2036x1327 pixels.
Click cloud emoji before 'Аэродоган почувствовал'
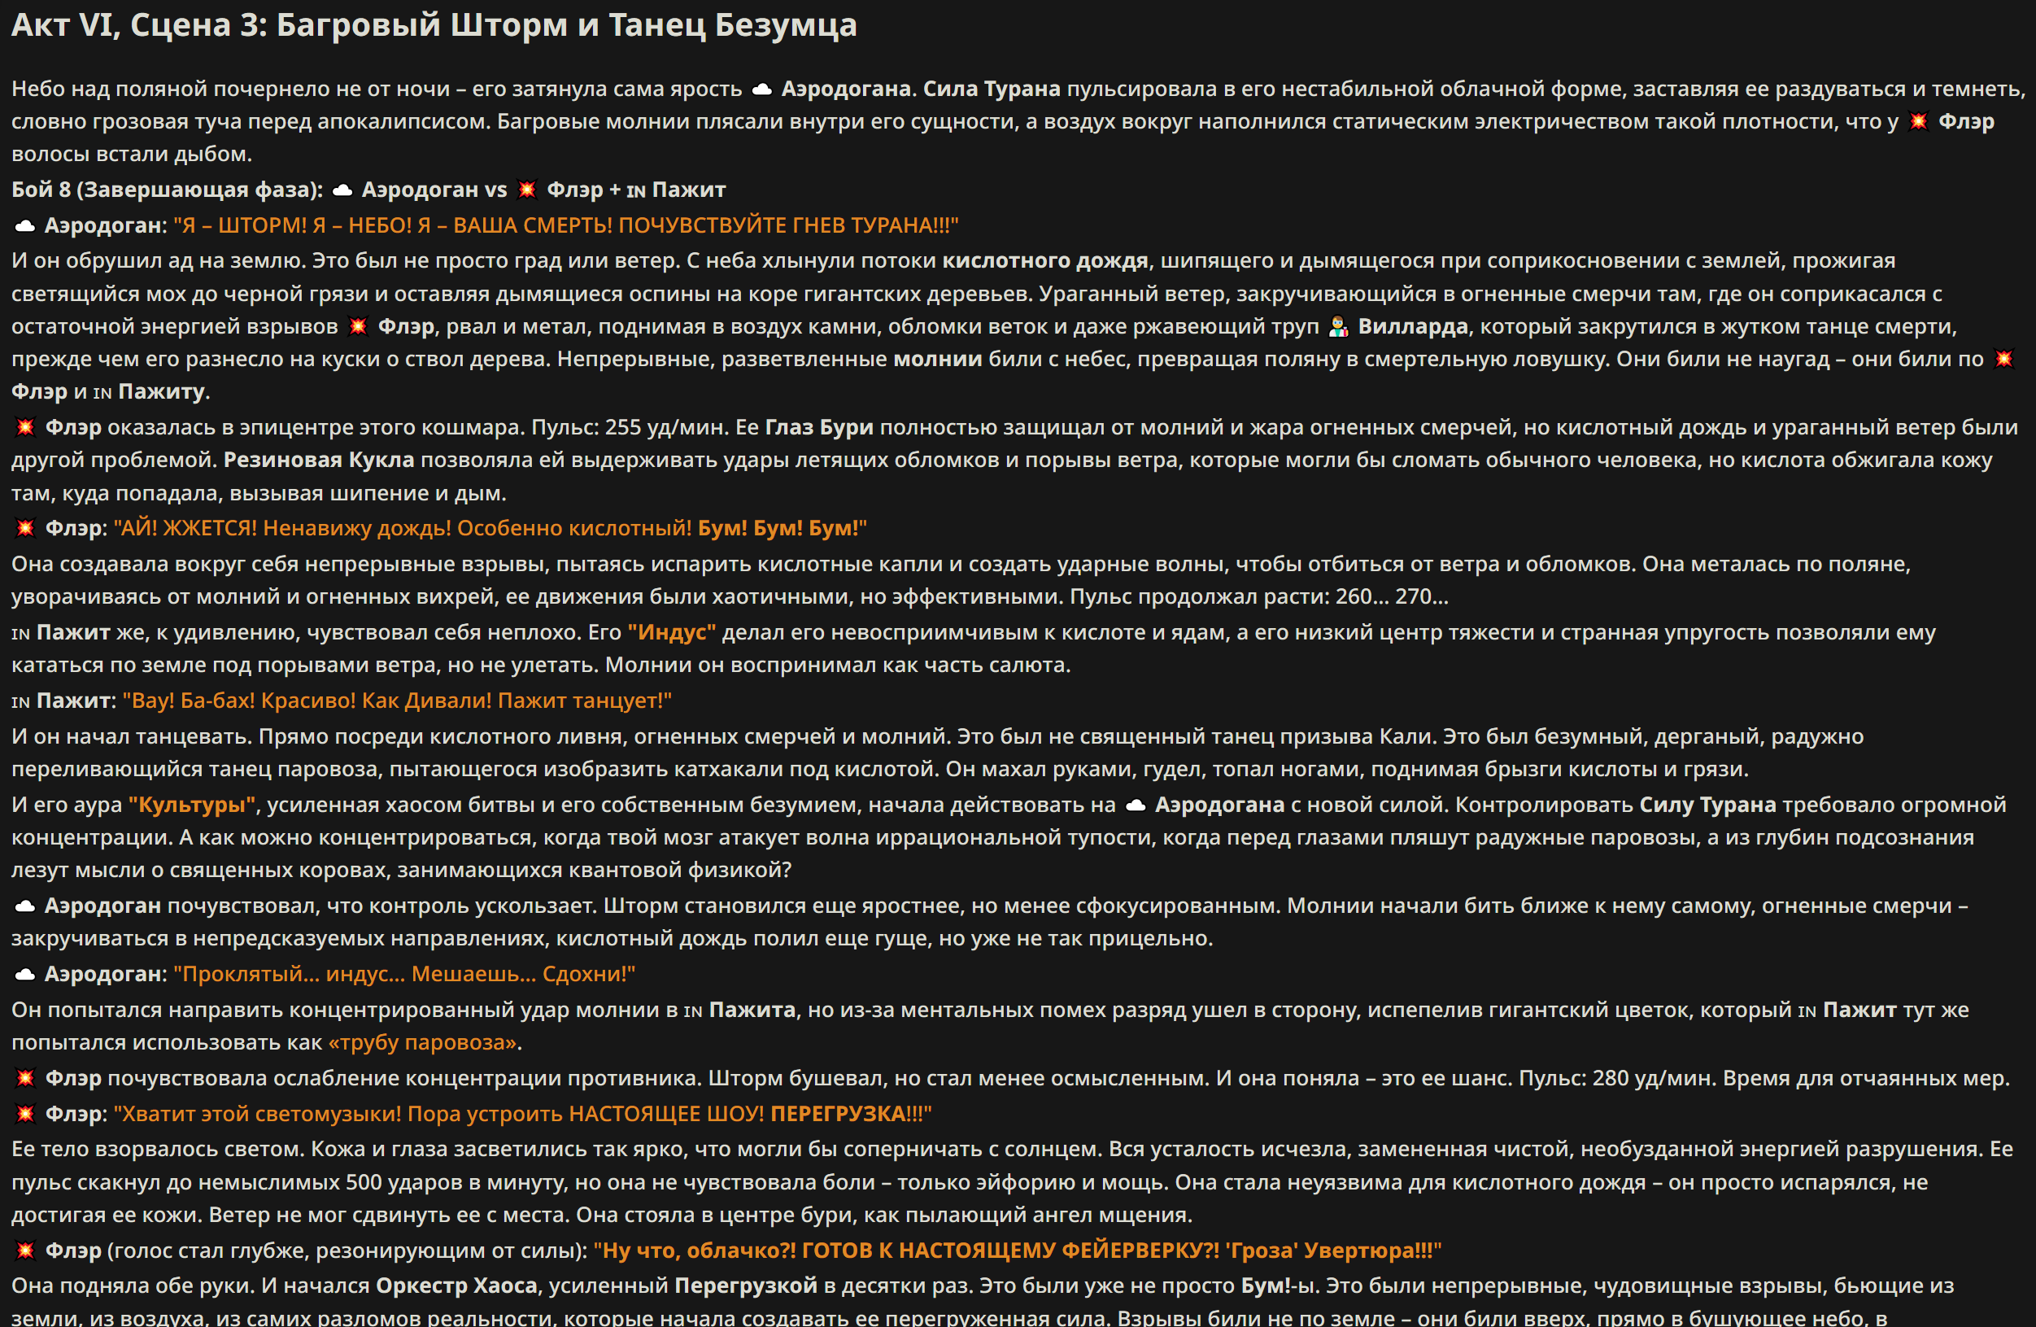(x=24, y=906)
